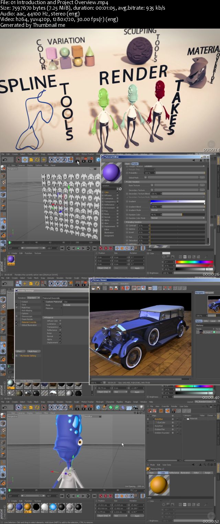
Task: Click Apply button in Material Editor frame
Action: [137, 268]
